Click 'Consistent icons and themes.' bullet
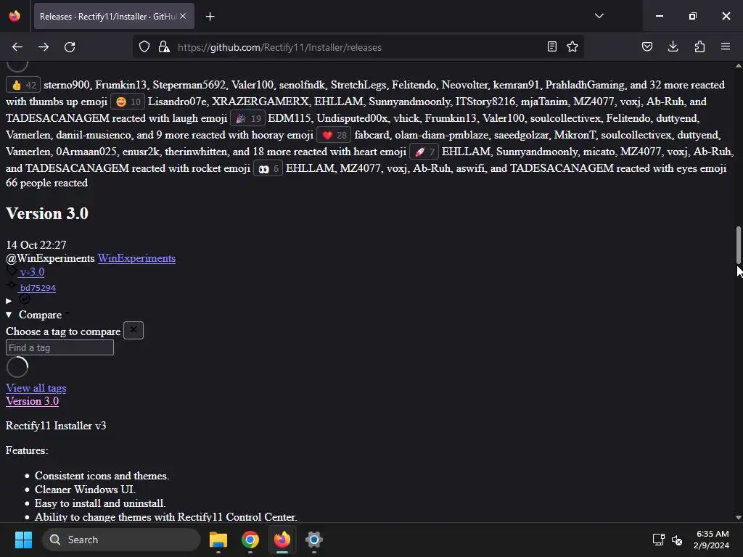This screenshot has width=743, height=557. tap(102, 476)
